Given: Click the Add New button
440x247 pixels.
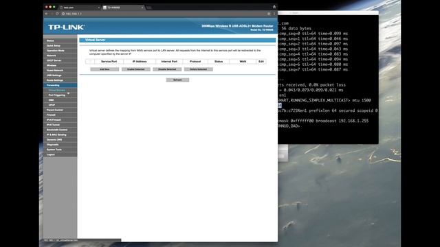Looking at the screenshot, I should [x=104, y=69].
